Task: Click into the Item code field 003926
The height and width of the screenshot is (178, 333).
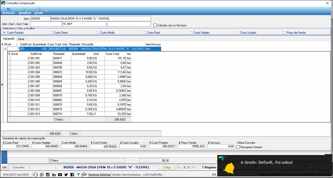Action: pyautogui.click(x=40, y=19)
